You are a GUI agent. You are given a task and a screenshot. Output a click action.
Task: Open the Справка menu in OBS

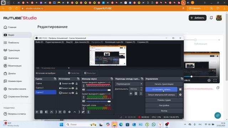pos(143,42)
